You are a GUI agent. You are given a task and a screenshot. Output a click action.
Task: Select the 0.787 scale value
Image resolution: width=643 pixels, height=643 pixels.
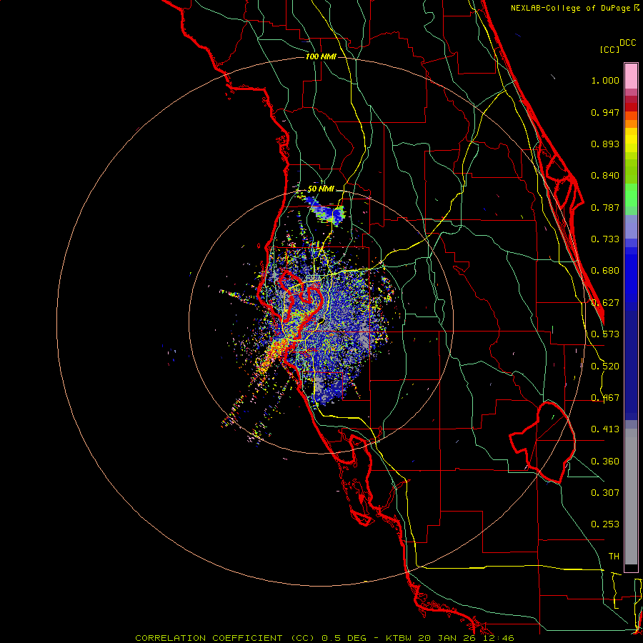pos(605,207)
